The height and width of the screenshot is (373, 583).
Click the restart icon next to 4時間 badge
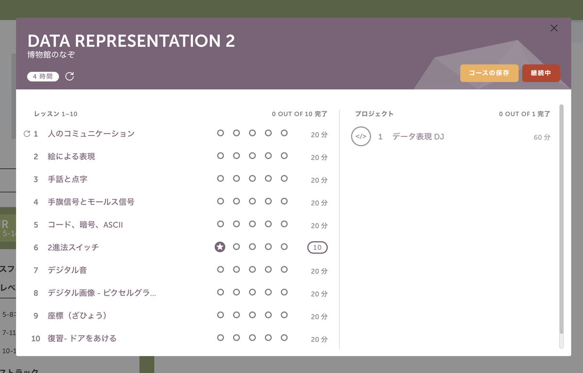(x=69, y=76)
